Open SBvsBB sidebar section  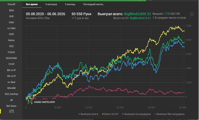(x=11, y=88)
